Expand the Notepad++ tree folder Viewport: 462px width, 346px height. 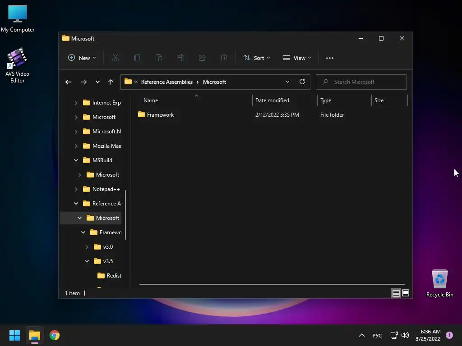pos(76,189)
